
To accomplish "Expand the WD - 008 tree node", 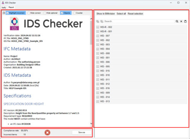I will 98,53.
